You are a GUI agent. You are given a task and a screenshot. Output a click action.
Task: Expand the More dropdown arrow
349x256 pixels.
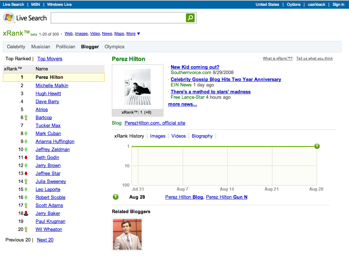pyautogui.click(x=138, y=34)
